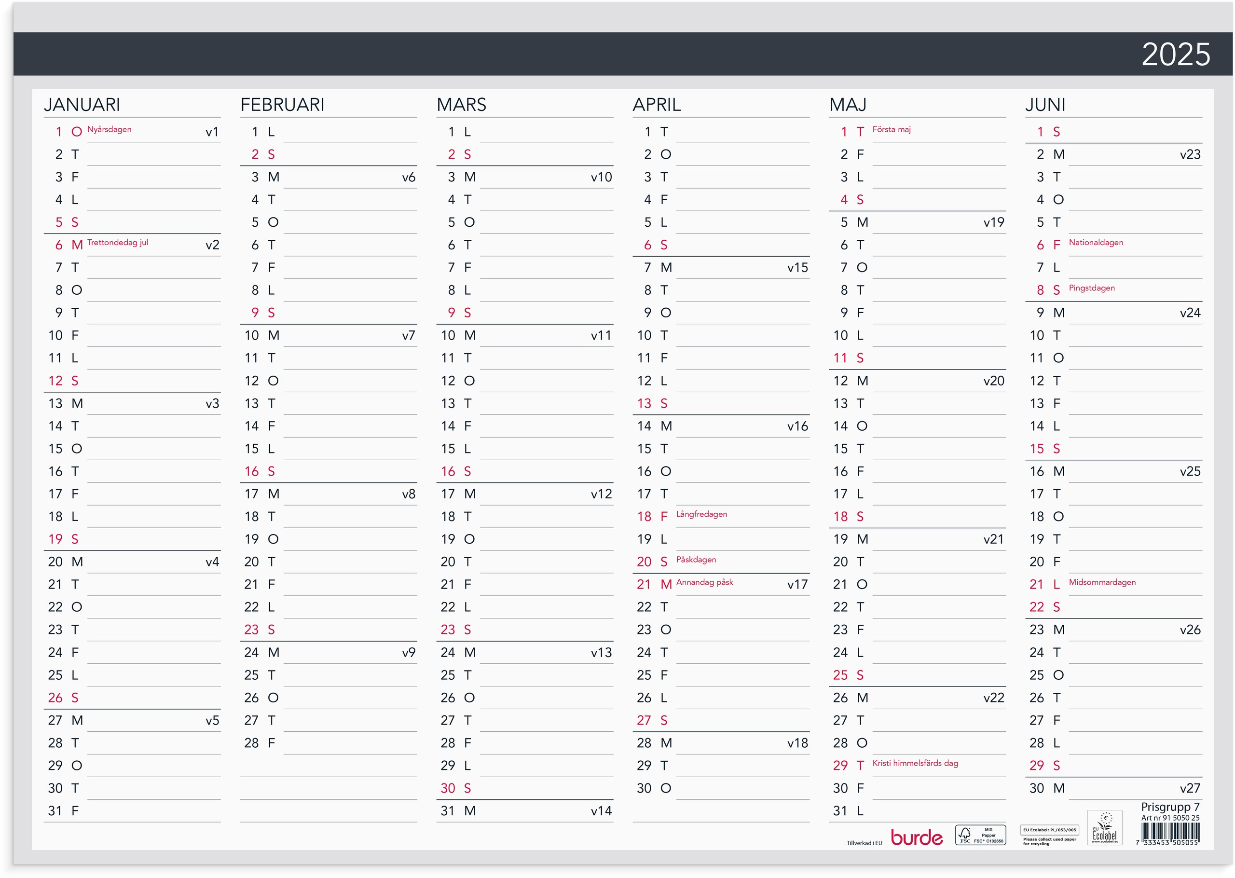Click red Sunday 16 in February
This screenshot has width=1235, height=878.
[329, 471]
